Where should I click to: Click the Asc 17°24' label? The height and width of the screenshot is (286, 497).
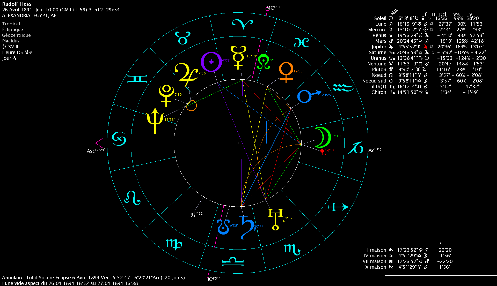pyautogui.click(x=96, y=150)
